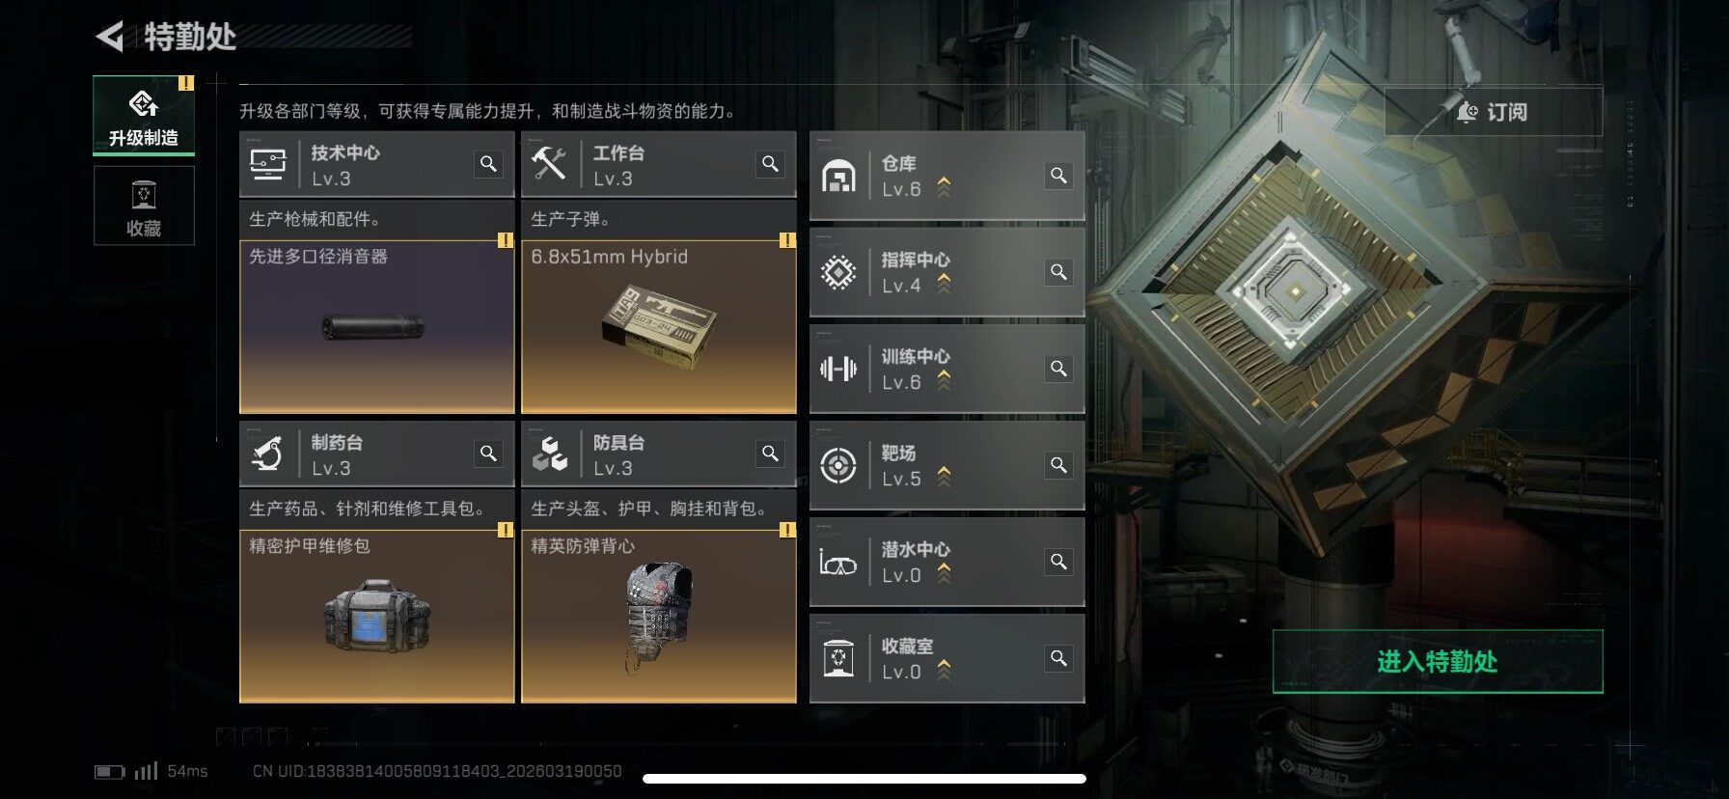Click the upgrade arrows next to 收藏室 Lv.0
1729x799 pixels.
[x=944, y=670]
